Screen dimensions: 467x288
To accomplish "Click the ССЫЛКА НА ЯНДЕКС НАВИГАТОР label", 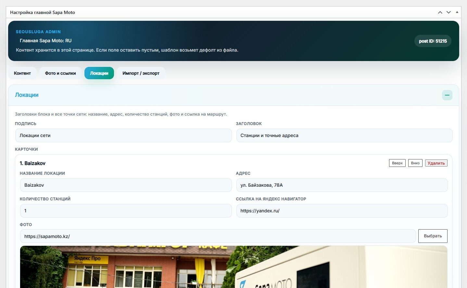I will point(271,199).
